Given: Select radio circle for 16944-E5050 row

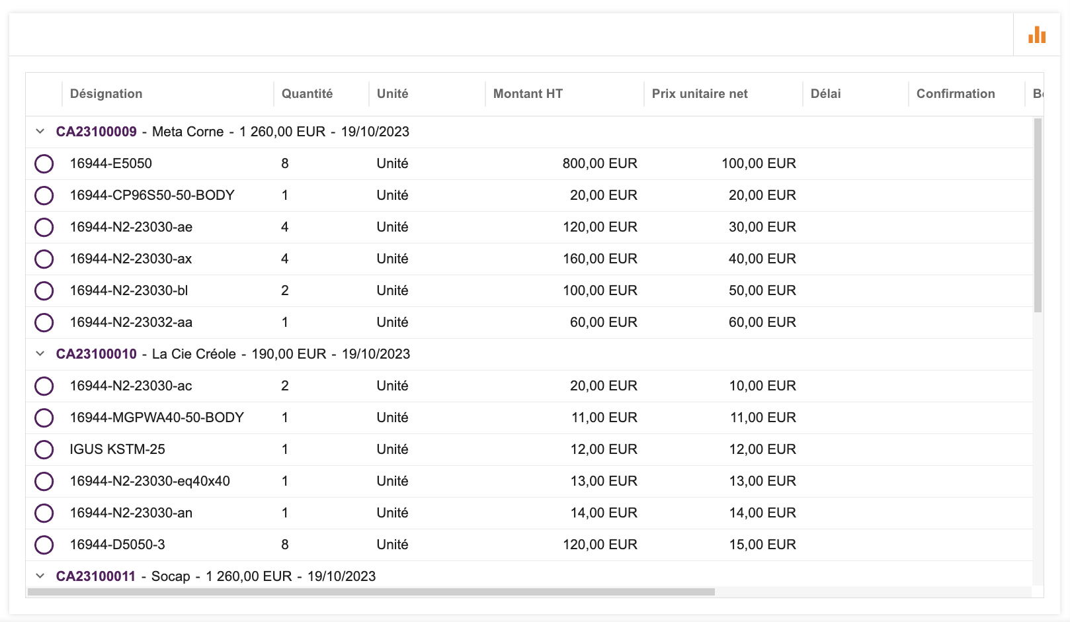Looking at the screenshot, I should coord(44,163).
